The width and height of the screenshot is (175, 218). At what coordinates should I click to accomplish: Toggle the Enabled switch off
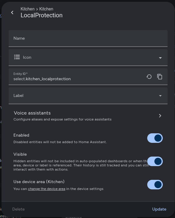pyautogui.click(x=155, y=138)
